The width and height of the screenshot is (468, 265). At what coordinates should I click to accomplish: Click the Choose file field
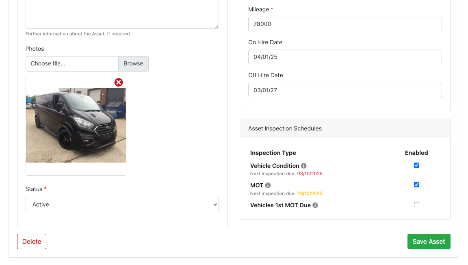click(72, 64)
